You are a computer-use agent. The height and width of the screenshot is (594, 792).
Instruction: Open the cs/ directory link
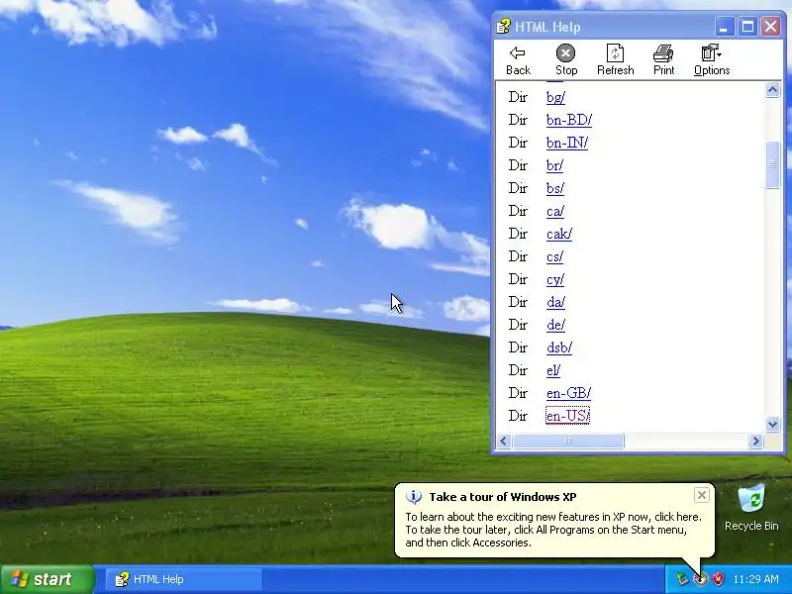(x=554, y=256)
